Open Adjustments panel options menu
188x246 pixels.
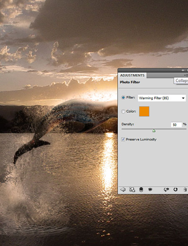coord(186,75)
